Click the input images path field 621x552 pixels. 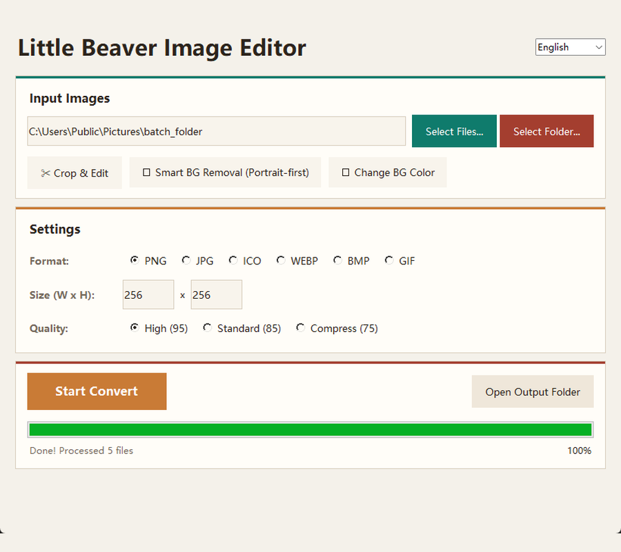[216, 131]
